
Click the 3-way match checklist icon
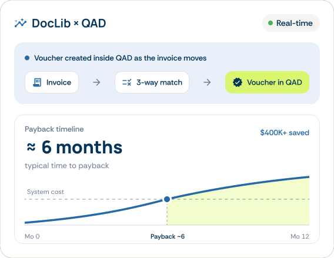(127, 82)
